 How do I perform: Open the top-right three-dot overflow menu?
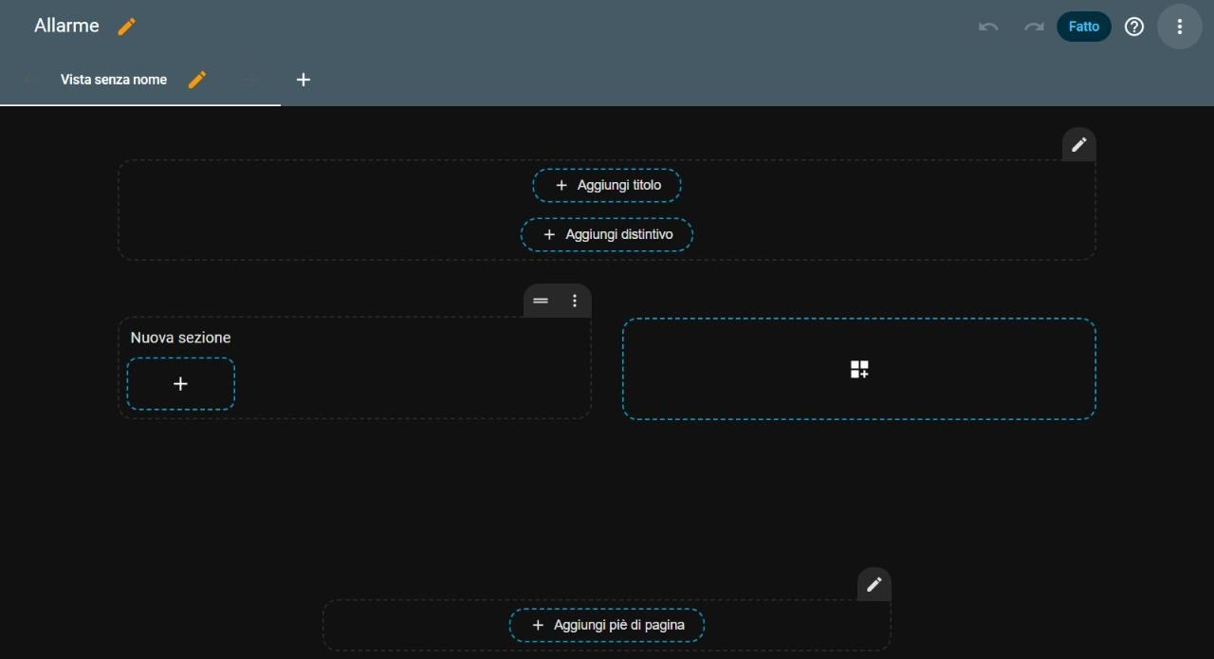pos(1180,27)
